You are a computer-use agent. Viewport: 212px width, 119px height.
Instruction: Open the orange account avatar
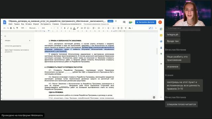[160, 22]
